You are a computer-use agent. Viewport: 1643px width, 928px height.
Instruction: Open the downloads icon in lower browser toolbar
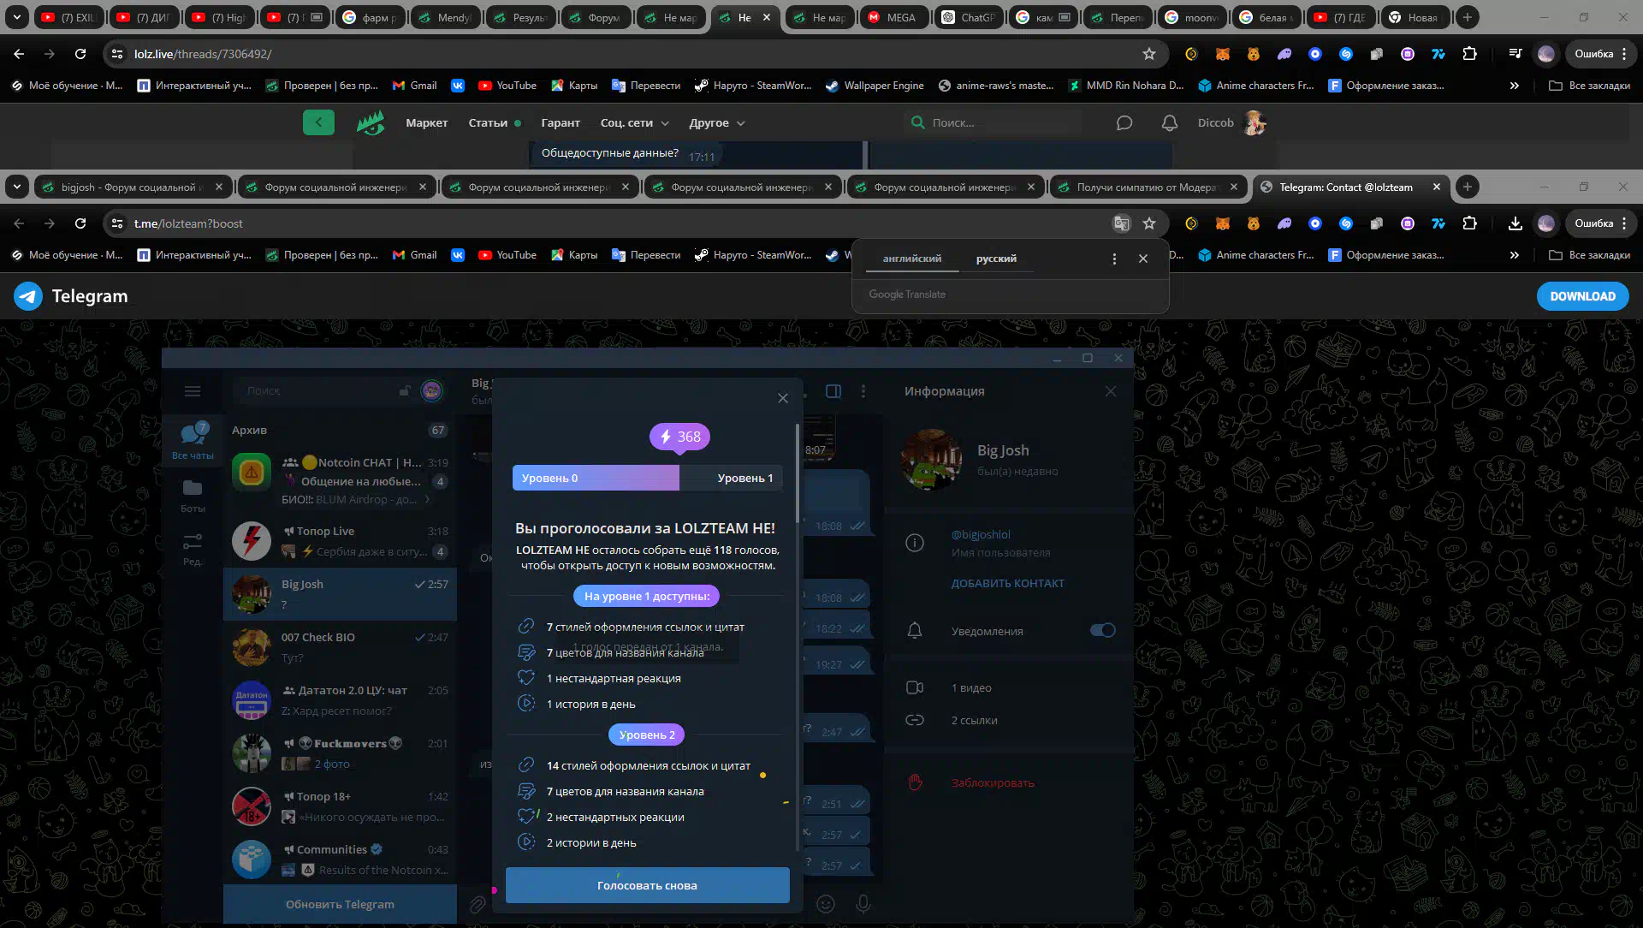1515,223
